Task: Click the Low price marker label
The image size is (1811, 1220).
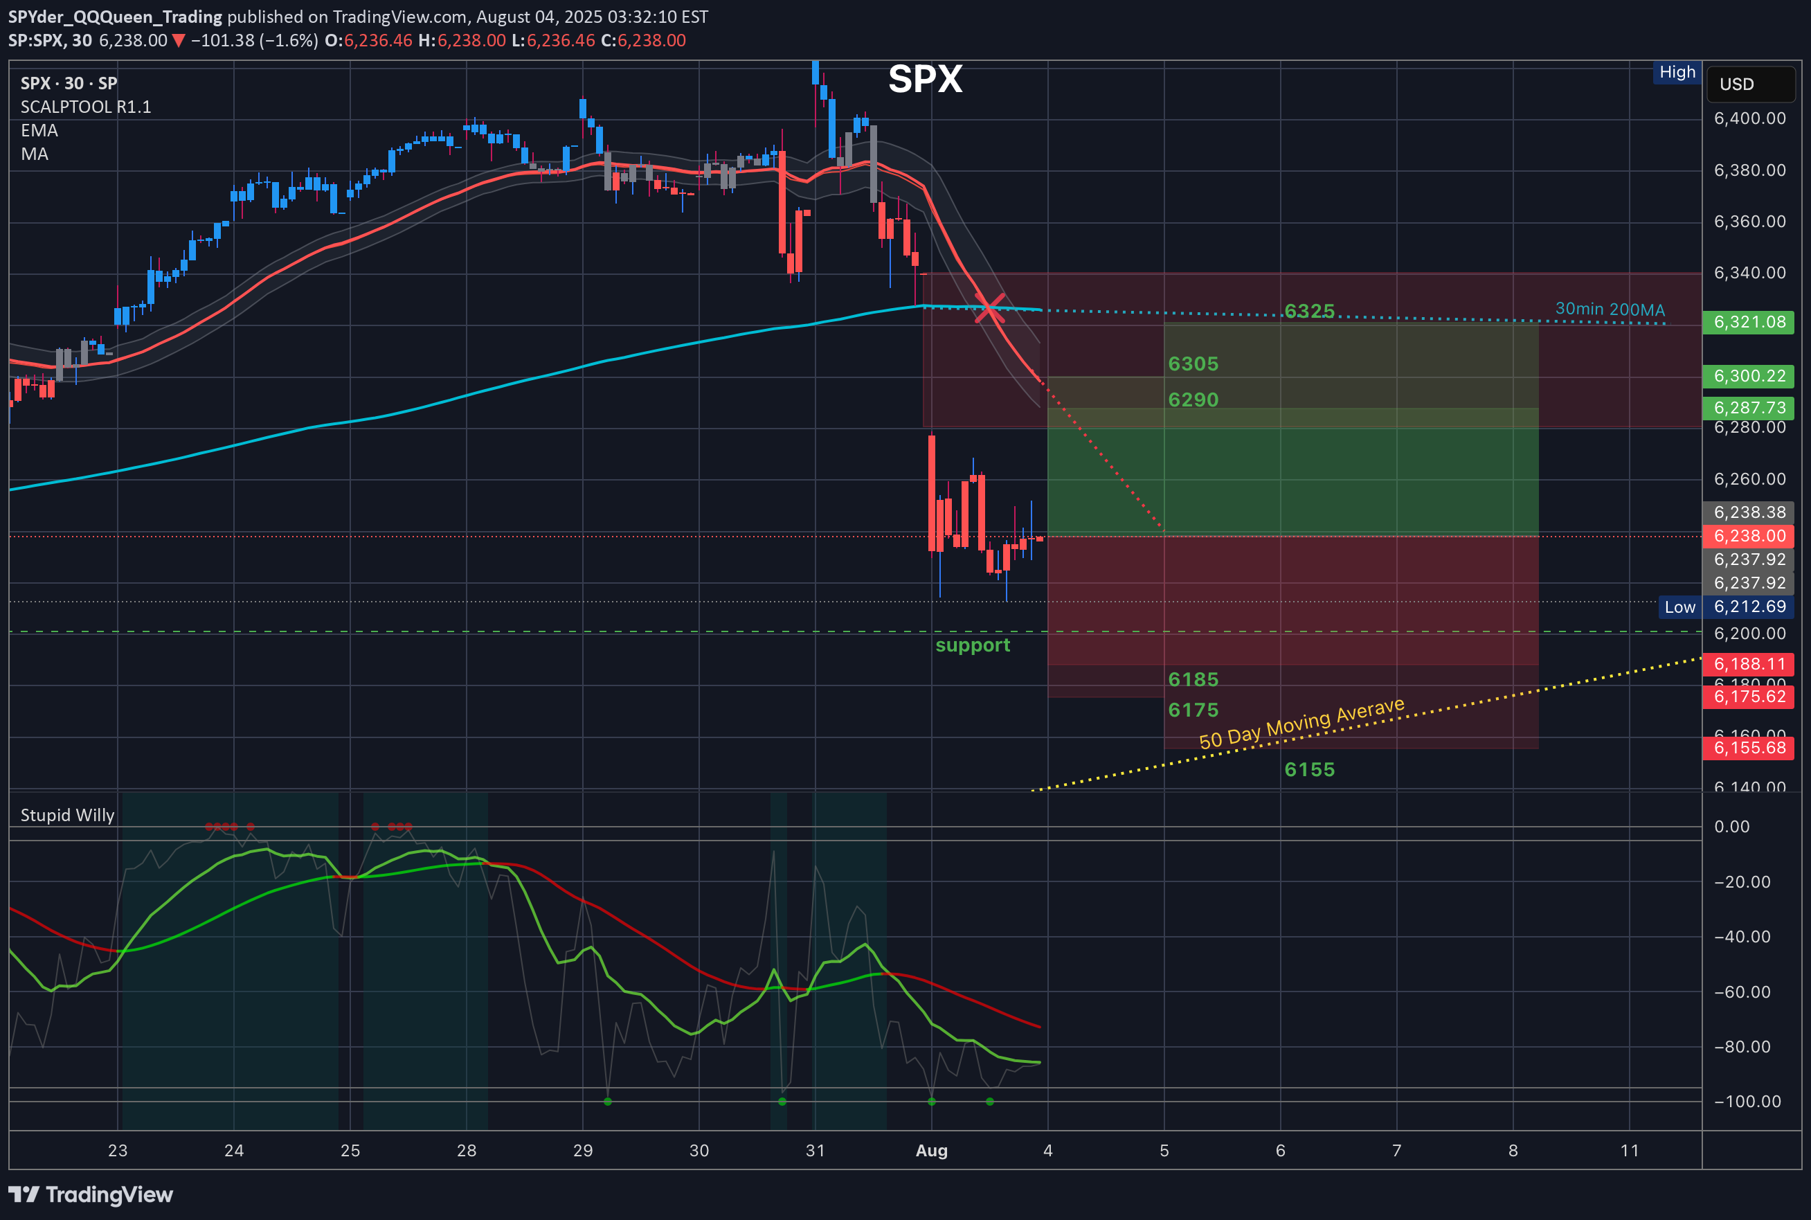Action: tap(1679, 607)
